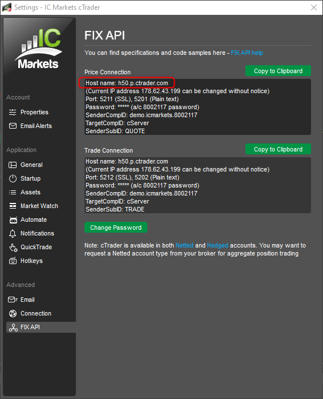Screen dimensions: 323x399
Task: Click the Change Password button
Action: [116, 228]
